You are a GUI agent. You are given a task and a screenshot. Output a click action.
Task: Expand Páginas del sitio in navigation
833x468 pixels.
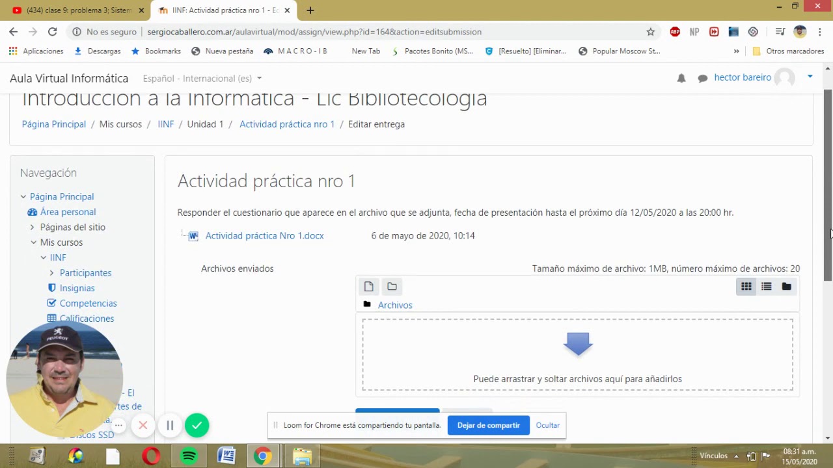(33, 227)
